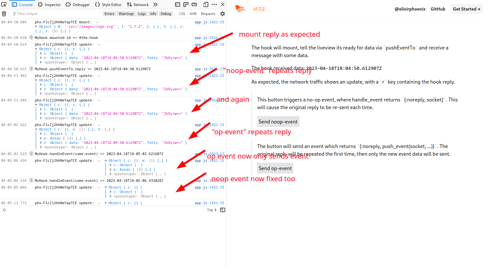This screenshot has width=490, height=267.
Task: Toggle XHR message visibility
Action: (x=193, y=13)
